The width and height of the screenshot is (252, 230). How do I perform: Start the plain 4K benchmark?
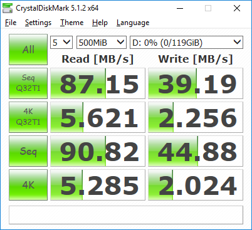(28, 185)
